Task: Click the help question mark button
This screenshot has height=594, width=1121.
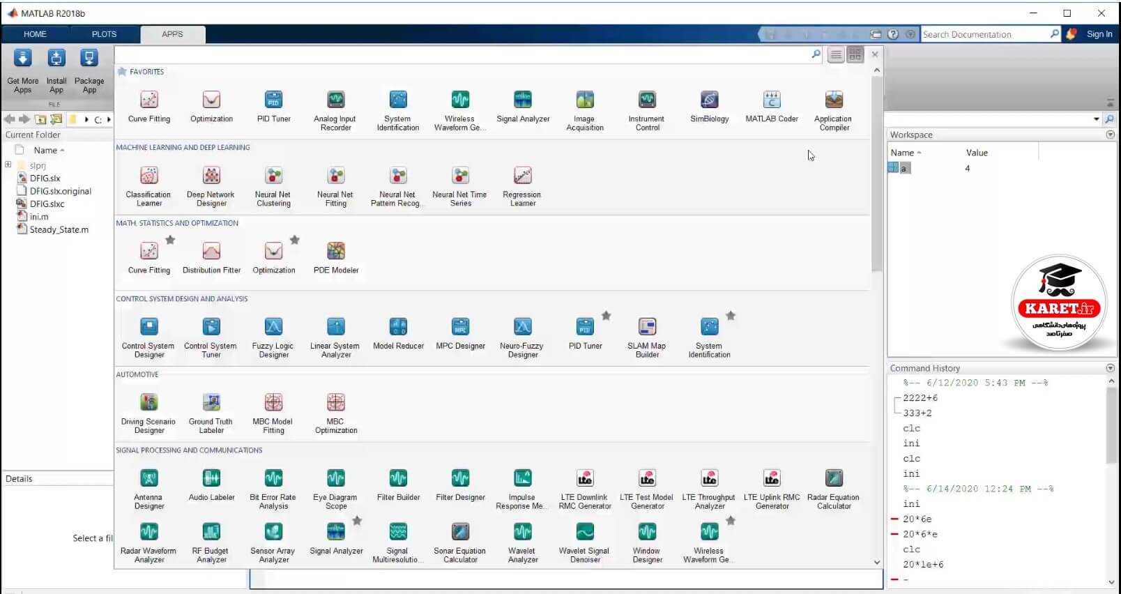Action: (893, 34)
